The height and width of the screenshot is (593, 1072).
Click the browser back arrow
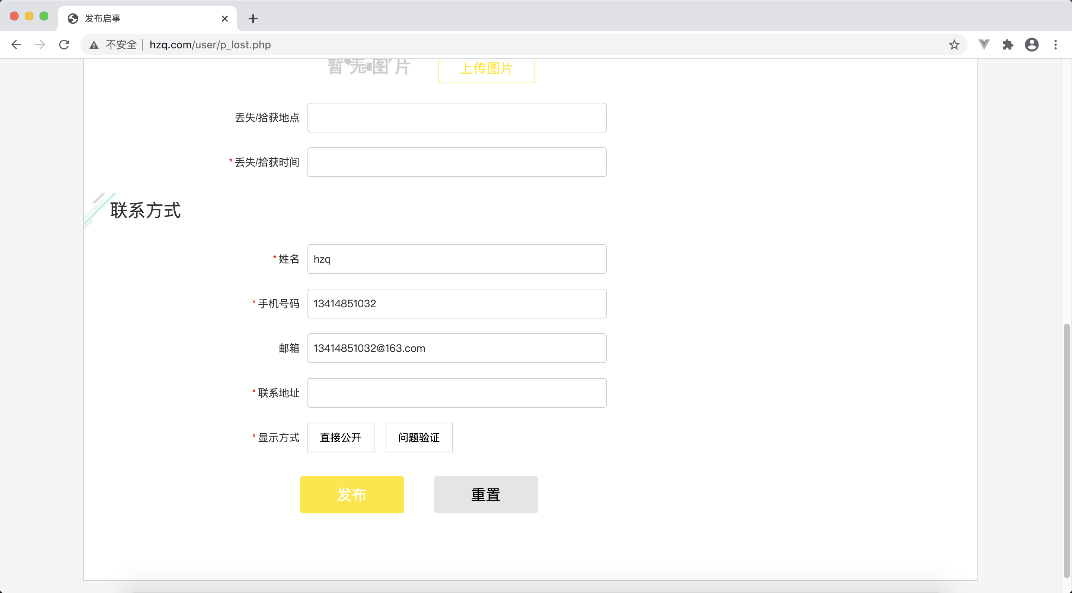[16, 45]
